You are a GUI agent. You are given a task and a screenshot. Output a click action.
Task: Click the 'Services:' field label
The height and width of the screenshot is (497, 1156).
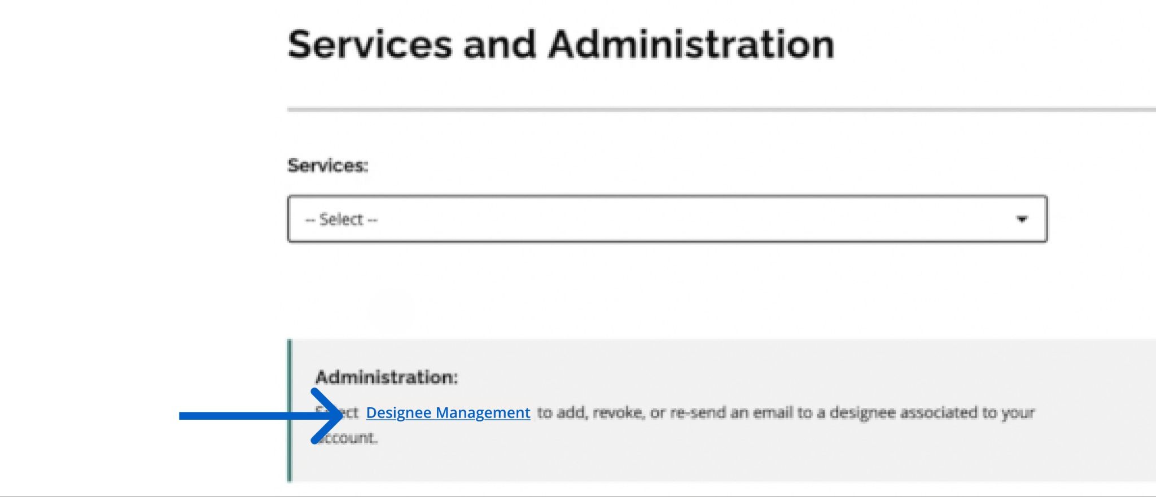click(x=327, y=165)
